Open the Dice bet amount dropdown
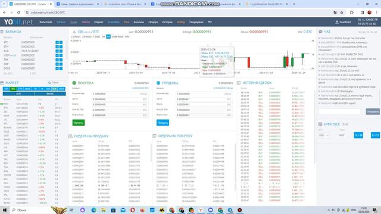The width and height of the screenshot is (381, 214). [x=324, y=136]
